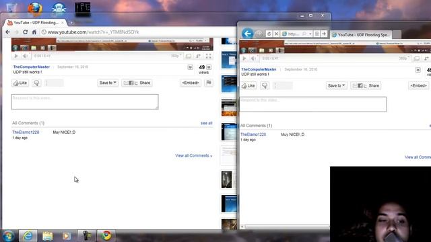Open the Save to dropdown in IE
Viewport: 431px width, 242px height.
[336, 85]
